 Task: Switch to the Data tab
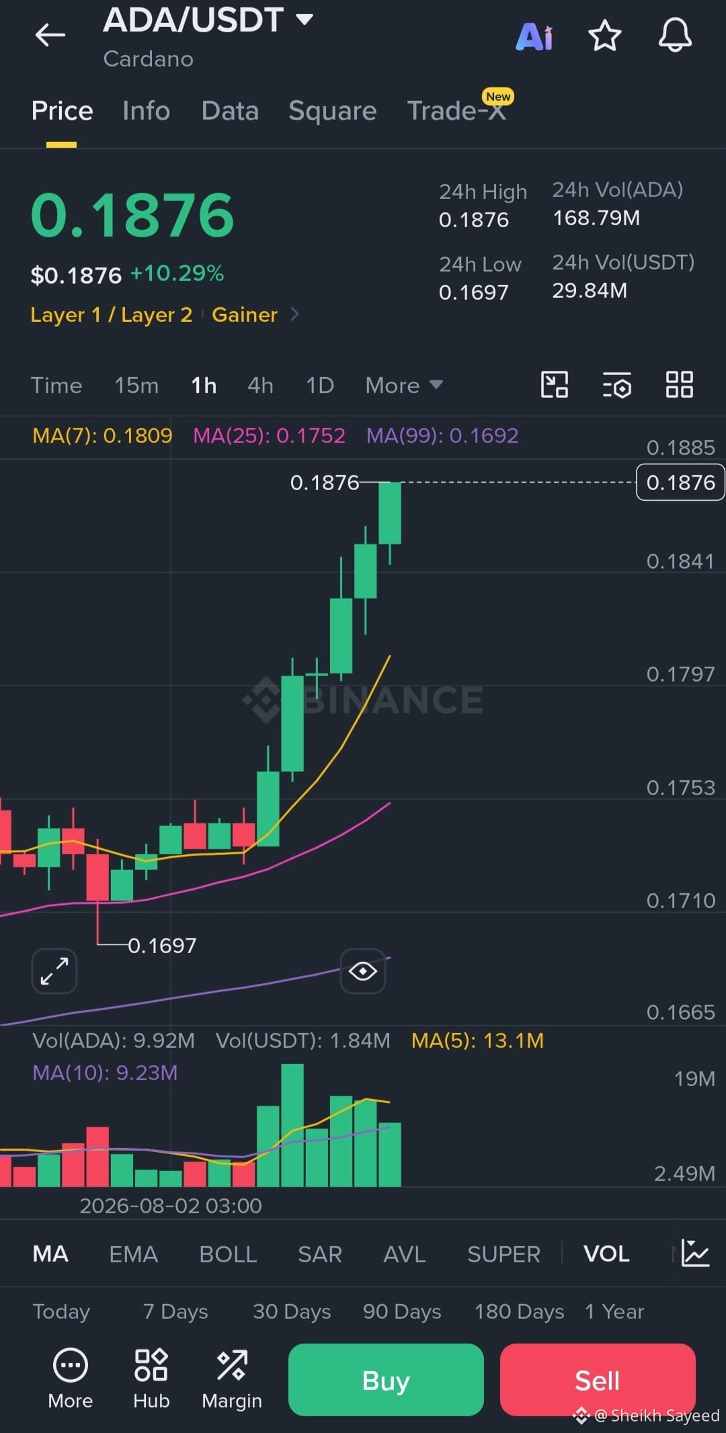pyautogui.click(x=230, y=111)
